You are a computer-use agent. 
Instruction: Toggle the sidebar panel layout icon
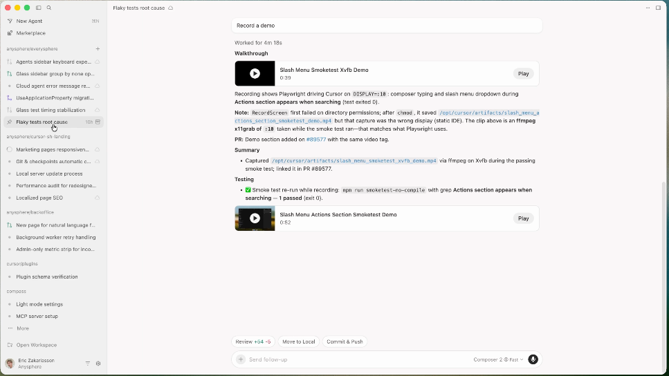pyautogui.click(x=39, y=8)
